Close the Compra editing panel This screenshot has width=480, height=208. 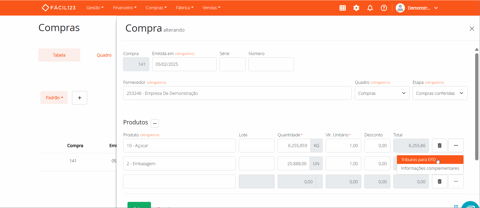pyautogui.click(x=472, y=29)
